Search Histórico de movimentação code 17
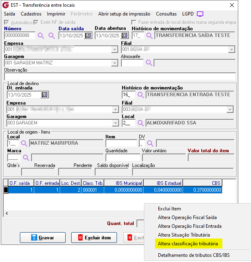The image size is (251, 262). [x=149, y=36]
